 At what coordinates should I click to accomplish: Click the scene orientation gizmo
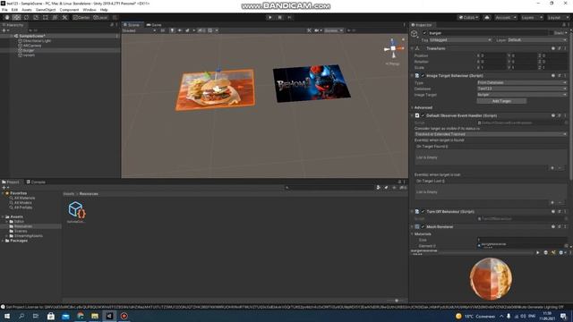click(393, 48)
